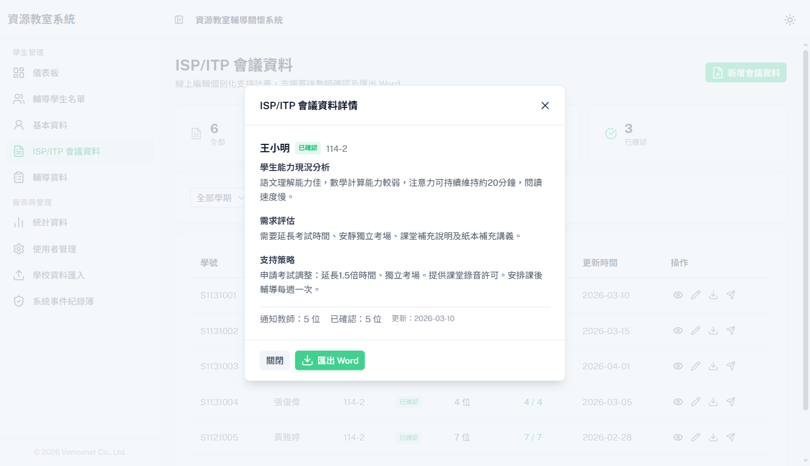Click the 新增會議資料 button
Image resolution: width=810 pixels, height=466 pixels.
(746, 73)
